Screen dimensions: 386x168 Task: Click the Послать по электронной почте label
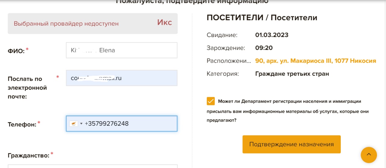tap(27, 87)
